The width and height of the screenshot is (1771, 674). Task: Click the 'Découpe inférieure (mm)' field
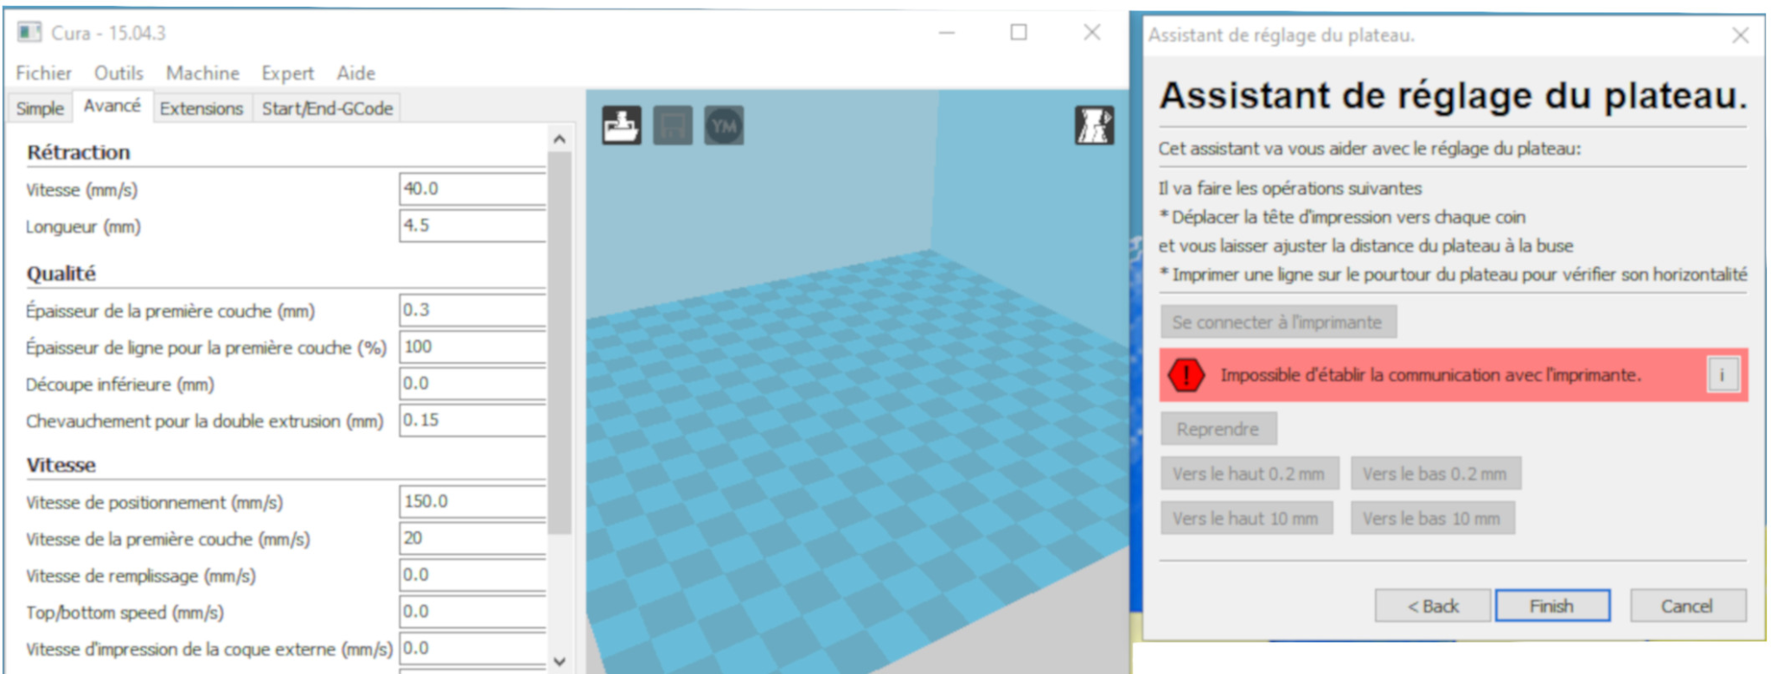[472, 384]
